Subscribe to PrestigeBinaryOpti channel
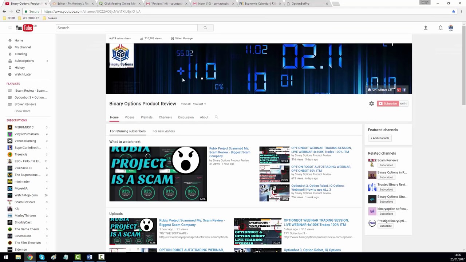The image size is (466, 262). tap(386, 226)
